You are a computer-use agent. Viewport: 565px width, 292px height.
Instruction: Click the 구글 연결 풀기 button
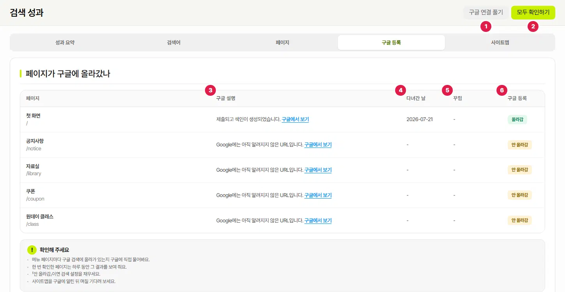point(486,12)
